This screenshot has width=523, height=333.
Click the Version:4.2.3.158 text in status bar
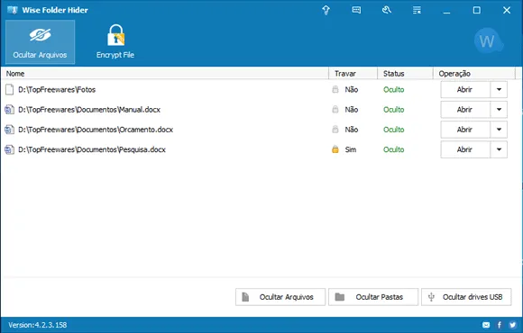point(38,325)
